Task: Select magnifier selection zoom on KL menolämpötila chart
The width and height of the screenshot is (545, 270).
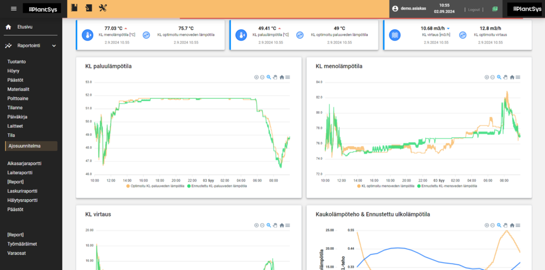Action: point(499,77)
